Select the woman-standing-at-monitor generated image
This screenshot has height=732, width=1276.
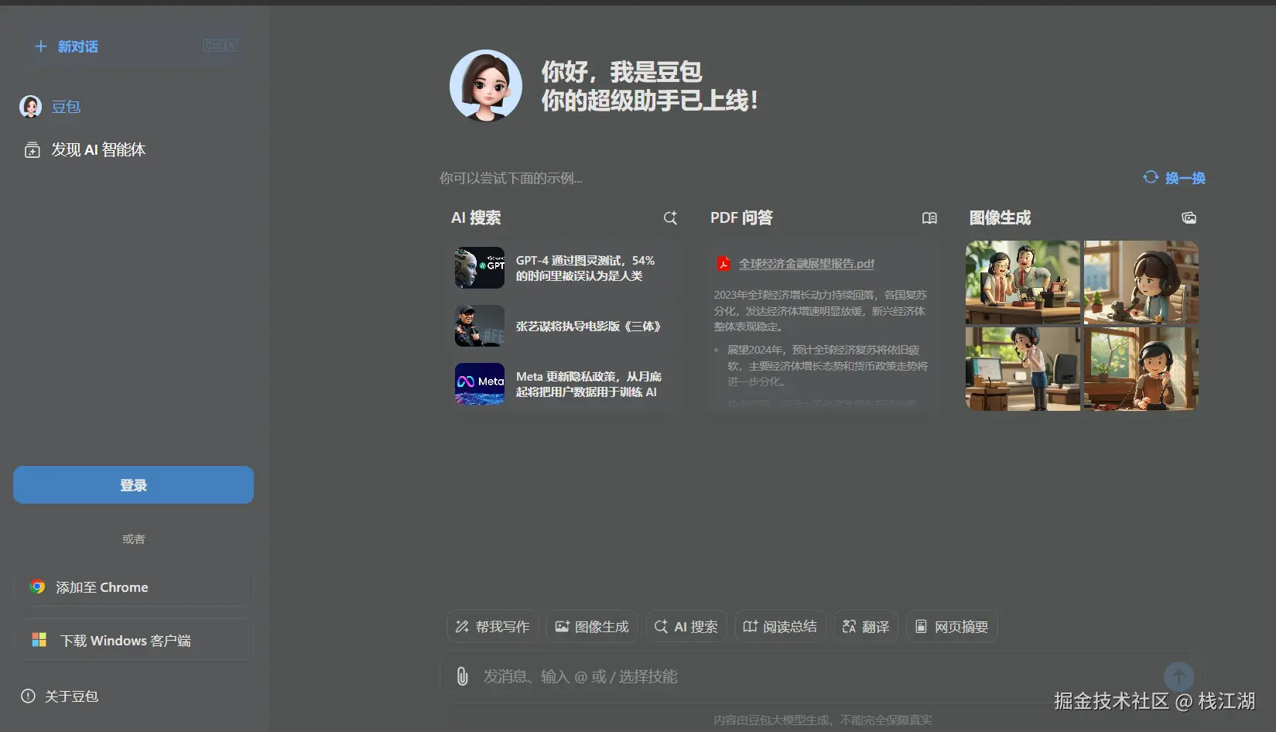[1022, 369]
